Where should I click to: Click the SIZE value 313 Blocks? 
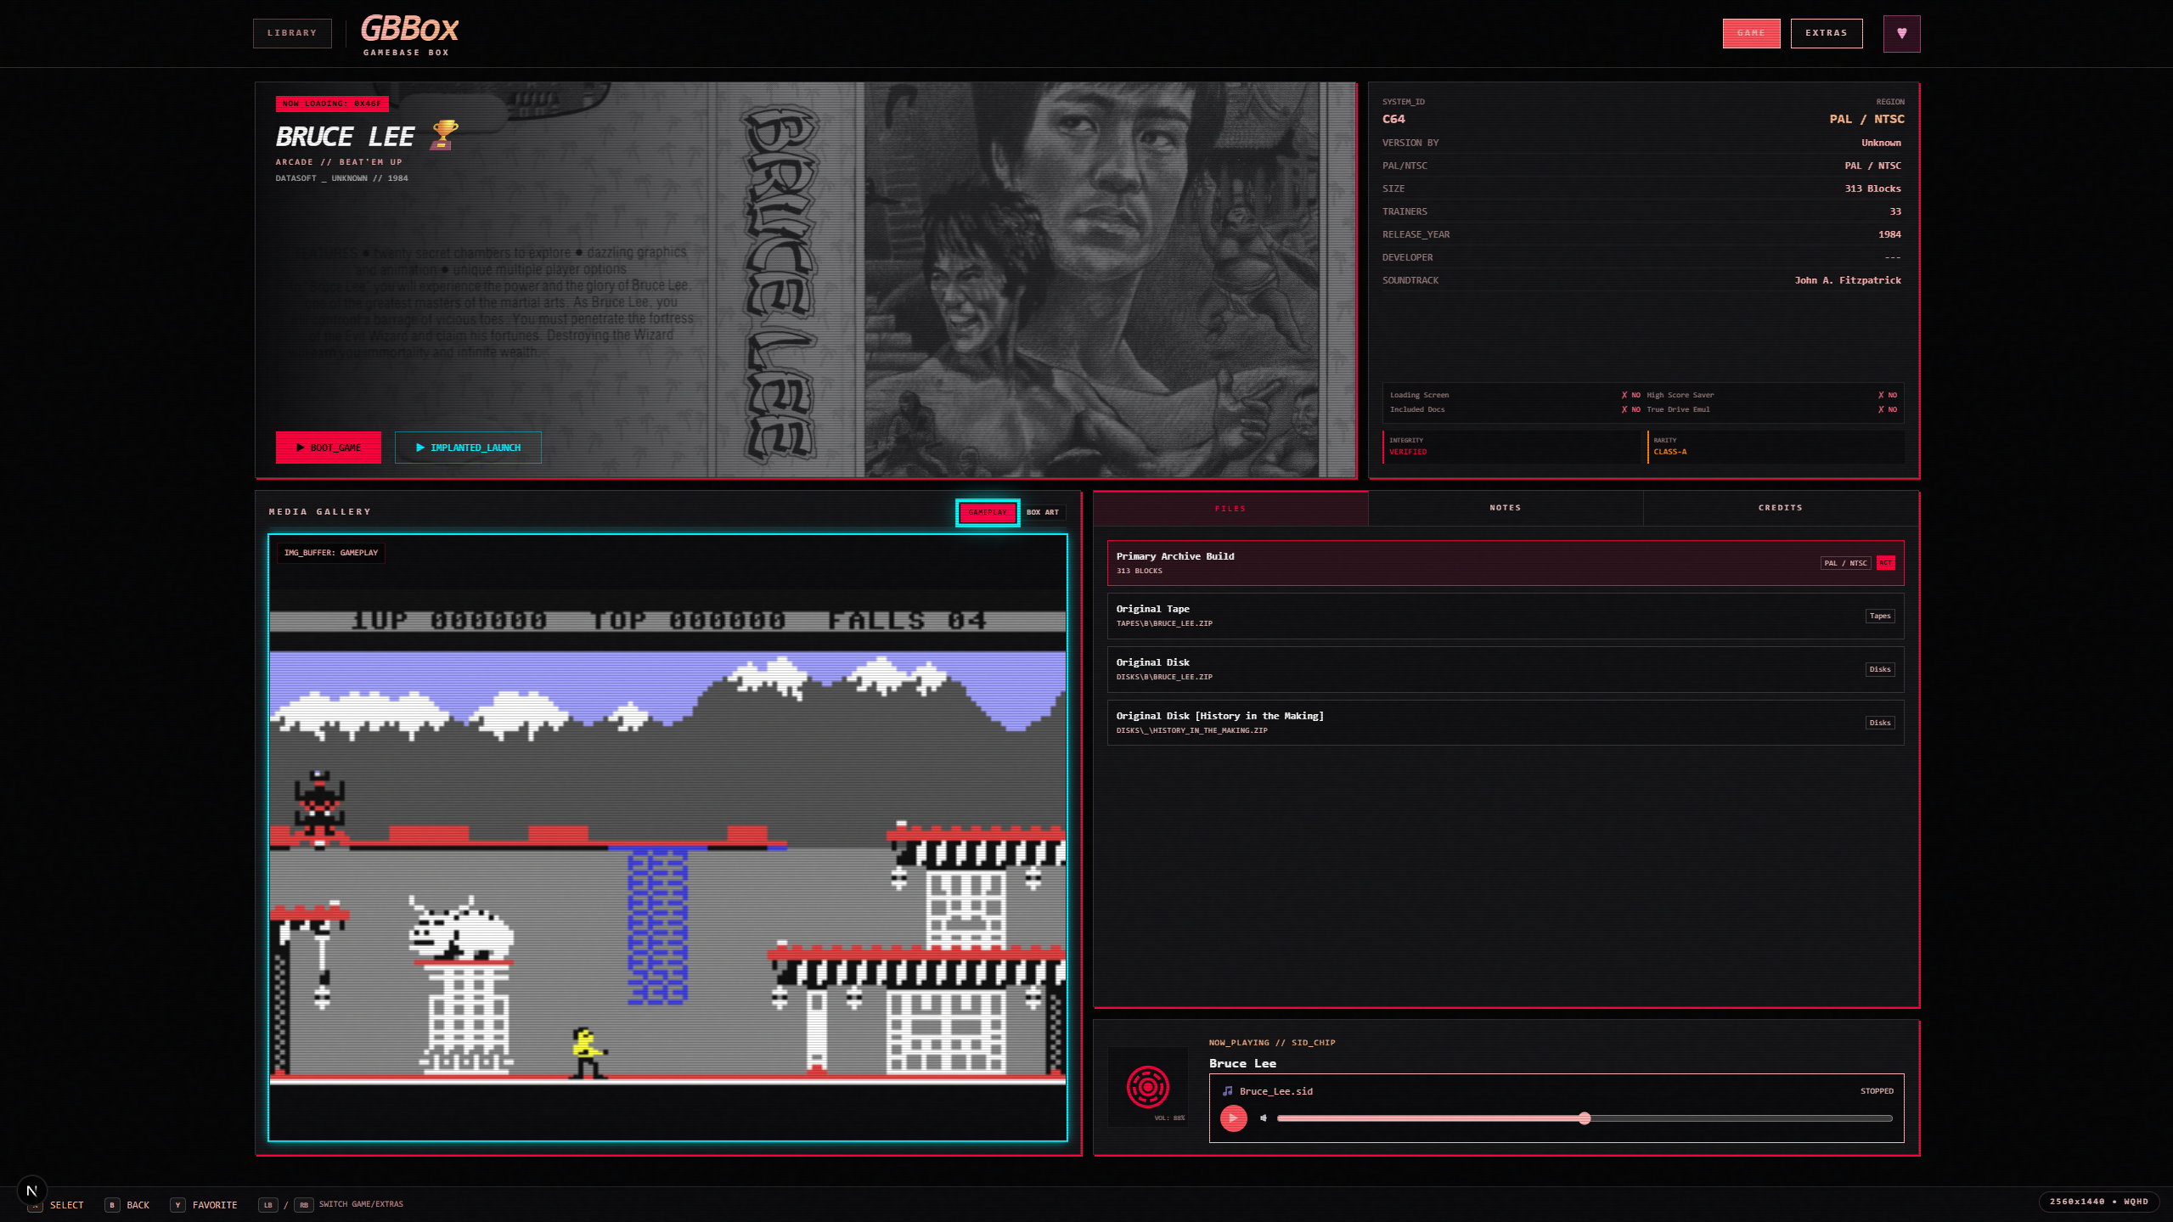click(1872, 189)
